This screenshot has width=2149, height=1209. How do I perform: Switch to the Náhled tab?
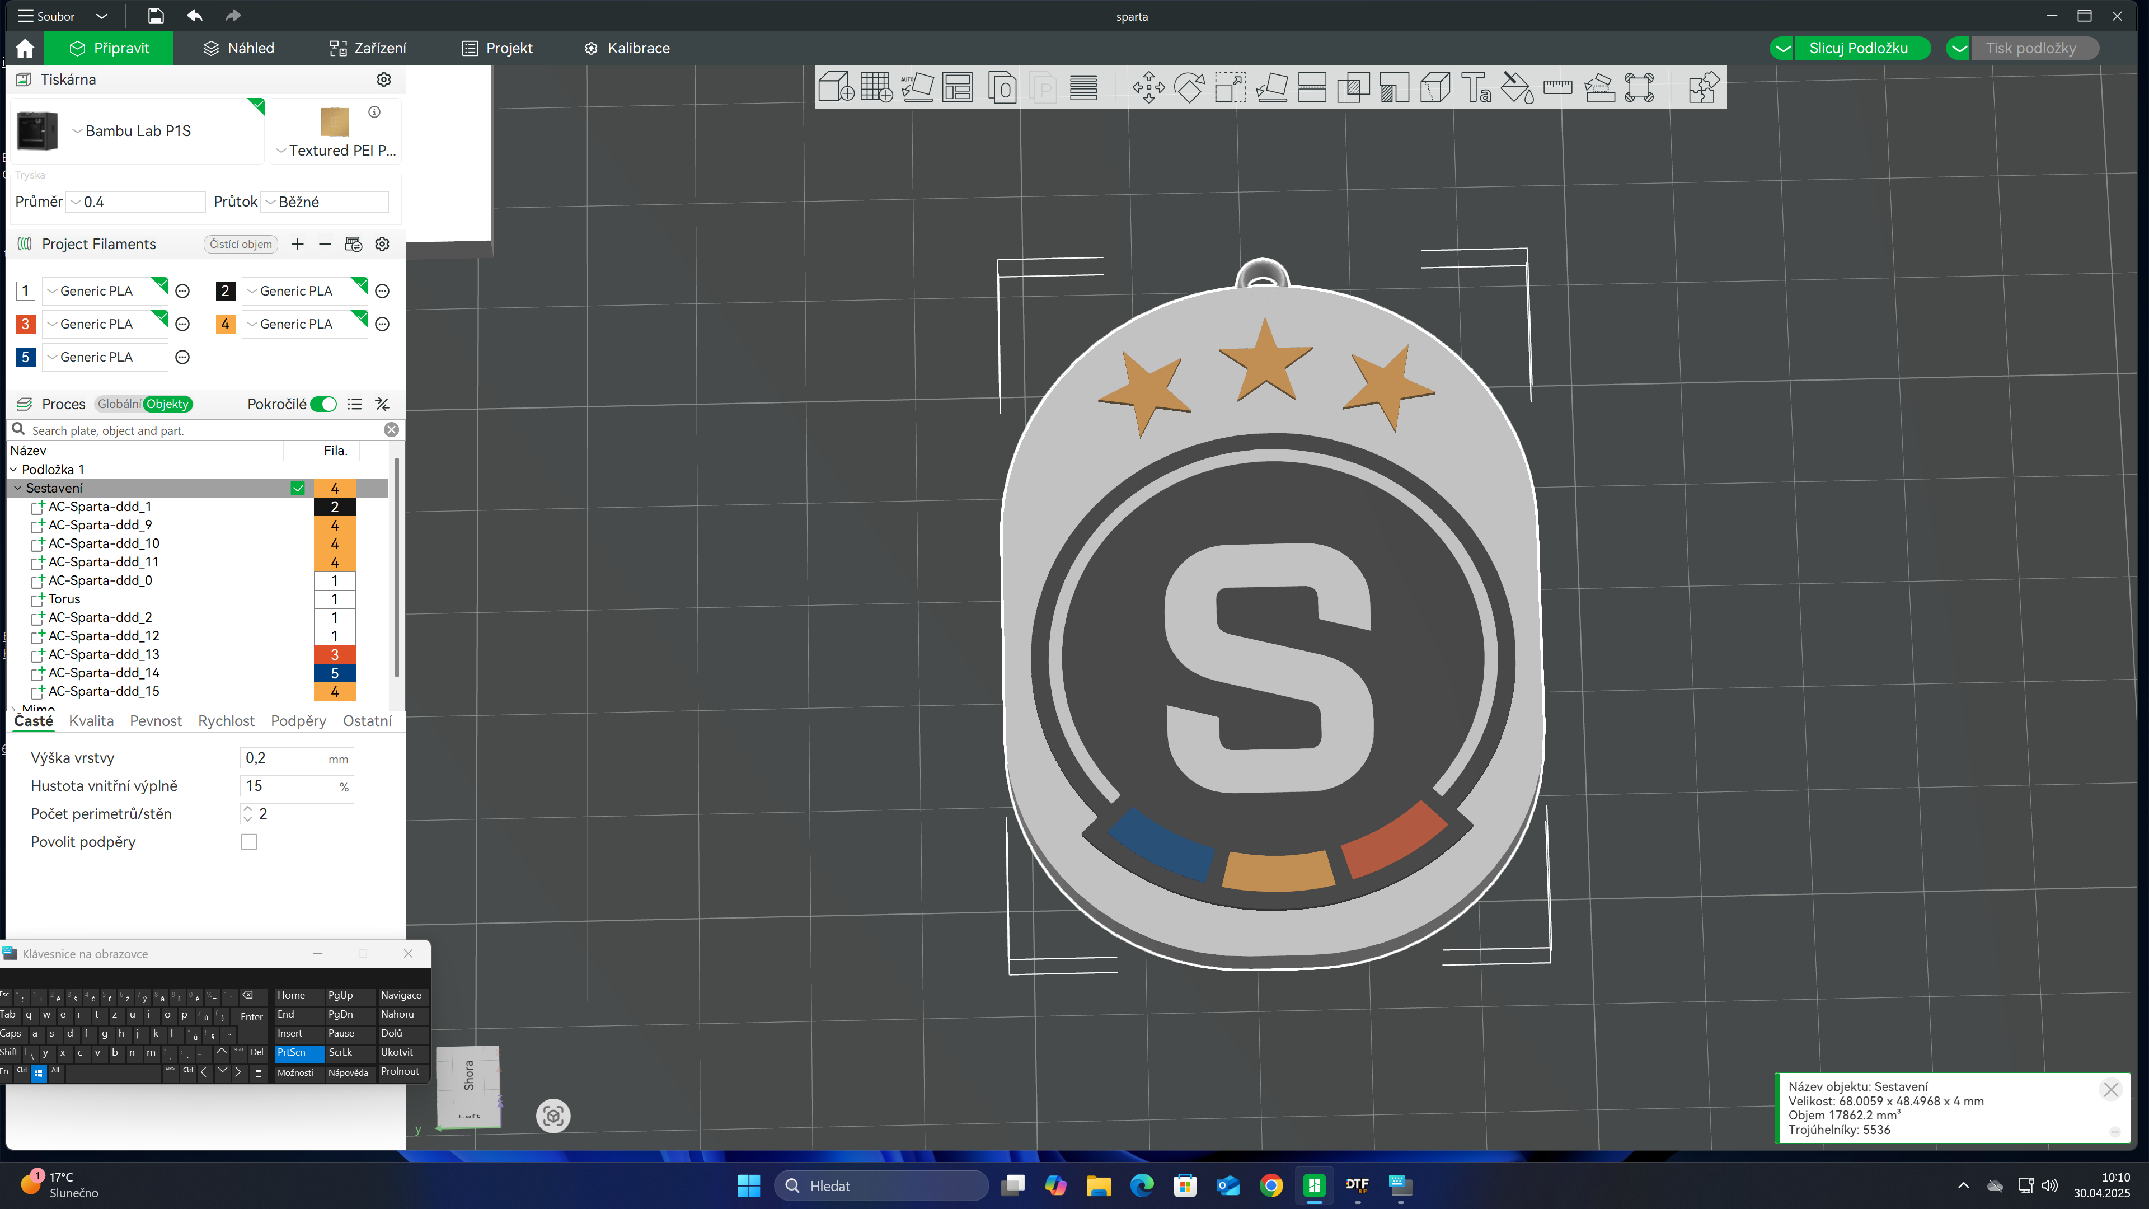[x=240, y=48]
